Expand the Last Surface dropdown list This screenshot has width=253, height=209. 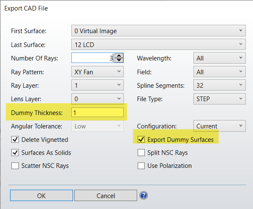coord(158,44)
